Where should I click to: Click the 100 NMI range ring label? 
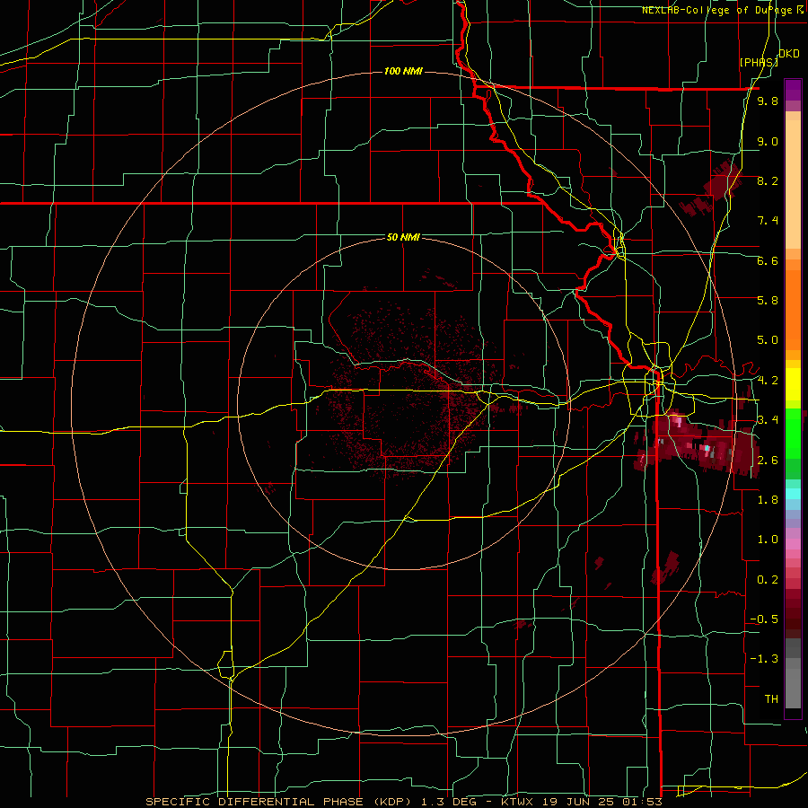click(x=403, y=71)
